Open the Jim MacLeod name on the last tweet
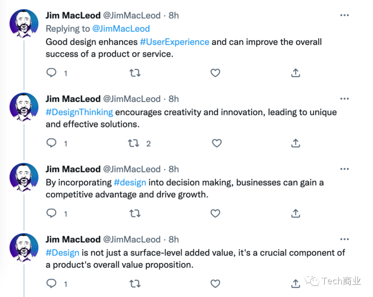The image size is (373, 297). coord(73,239)
